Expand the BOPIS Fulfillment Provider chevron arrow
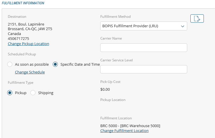The image size is (215, 138). coord(182,26)
